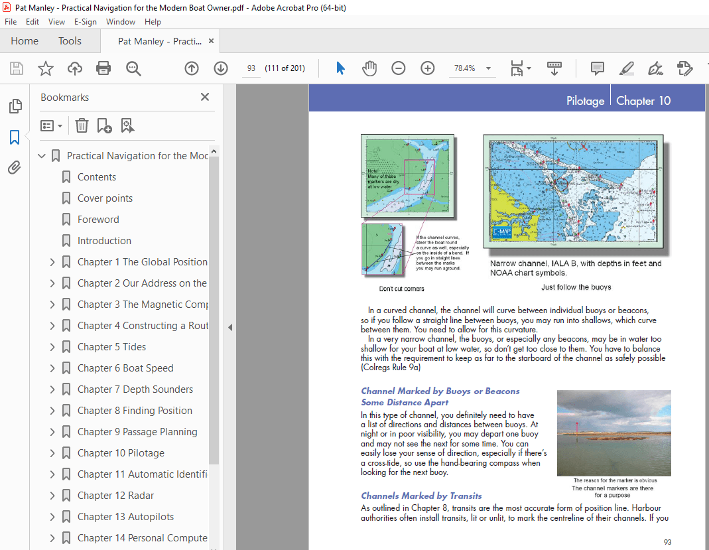Zoom out using the minus icon

pos(398,68)
